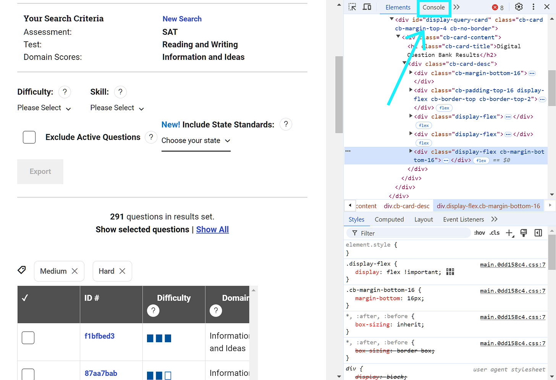The height and width of the screenshot is (380, 556).
Task: Open question ID f1bfbed3 link
Action: click(99, 336)
